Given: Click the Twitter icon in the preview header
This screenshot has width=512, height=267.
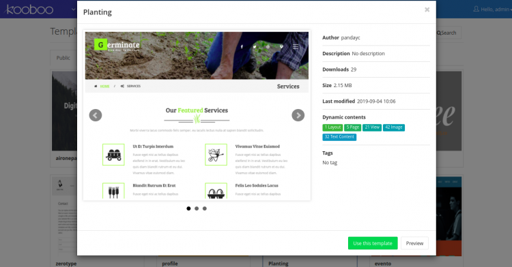Looking at the screenshot, I should click(x=255, y=47).
